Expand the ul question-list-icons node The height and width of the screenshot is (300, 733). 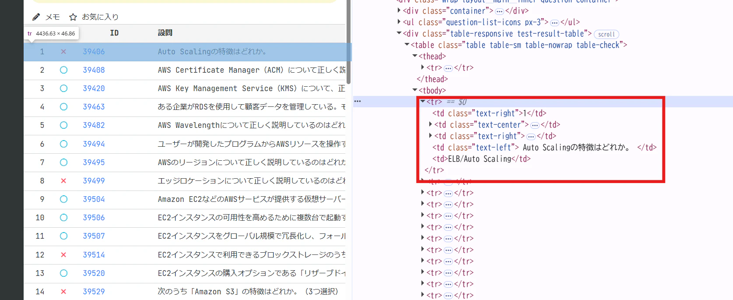399,21
